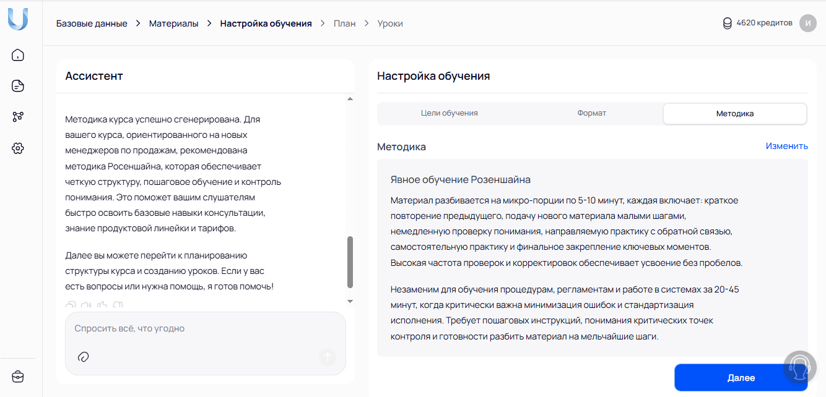Open your profile via the И avatar
This screenshot has width=826, height=397.
807,23
